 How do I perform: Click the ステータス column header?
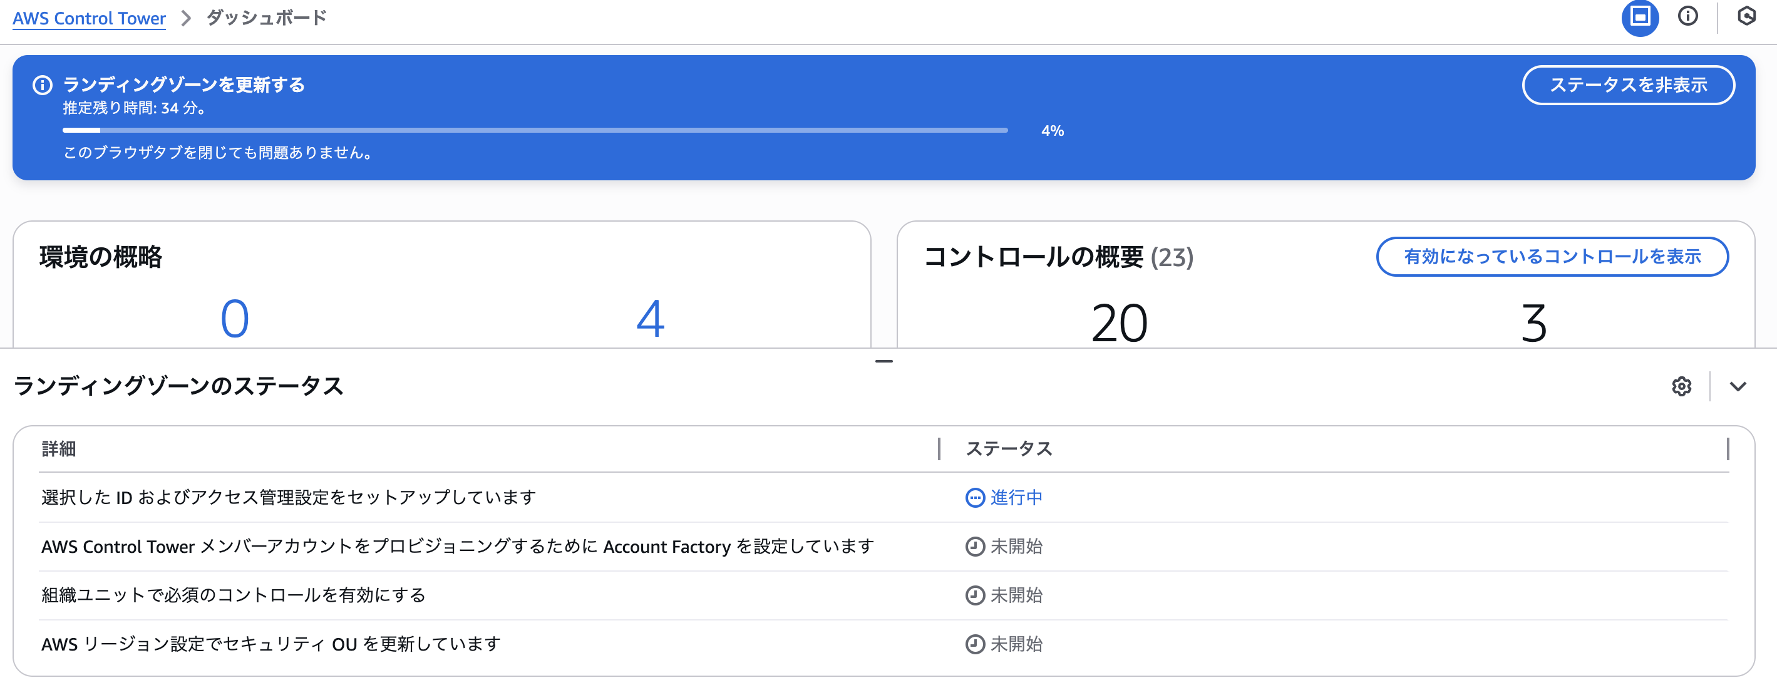pos(1009,449)
